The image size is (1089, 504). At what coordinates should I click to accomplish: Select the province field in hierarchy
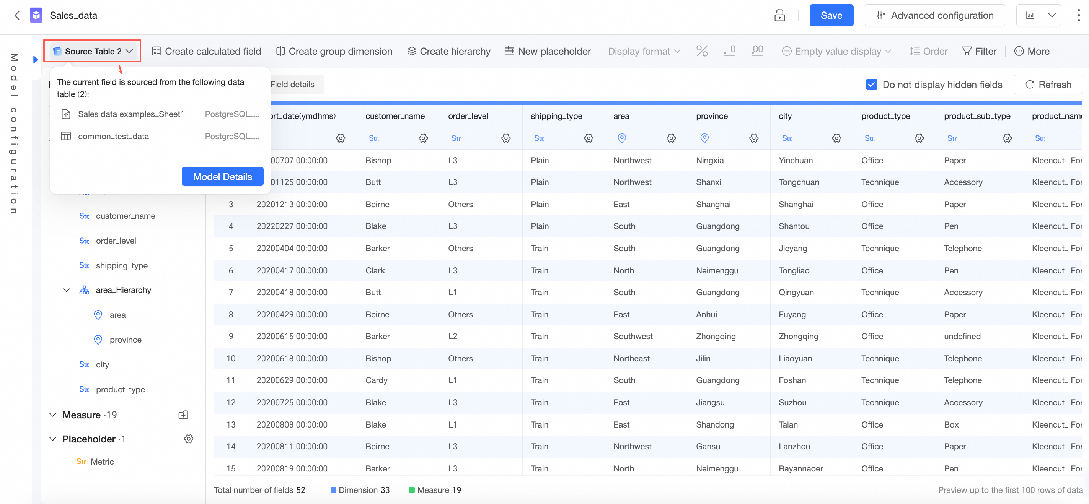click(125, 340)
